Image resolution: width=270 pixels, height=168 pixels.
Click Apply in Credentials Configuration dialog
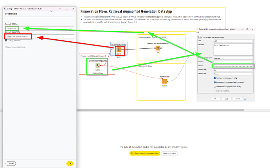226,99
